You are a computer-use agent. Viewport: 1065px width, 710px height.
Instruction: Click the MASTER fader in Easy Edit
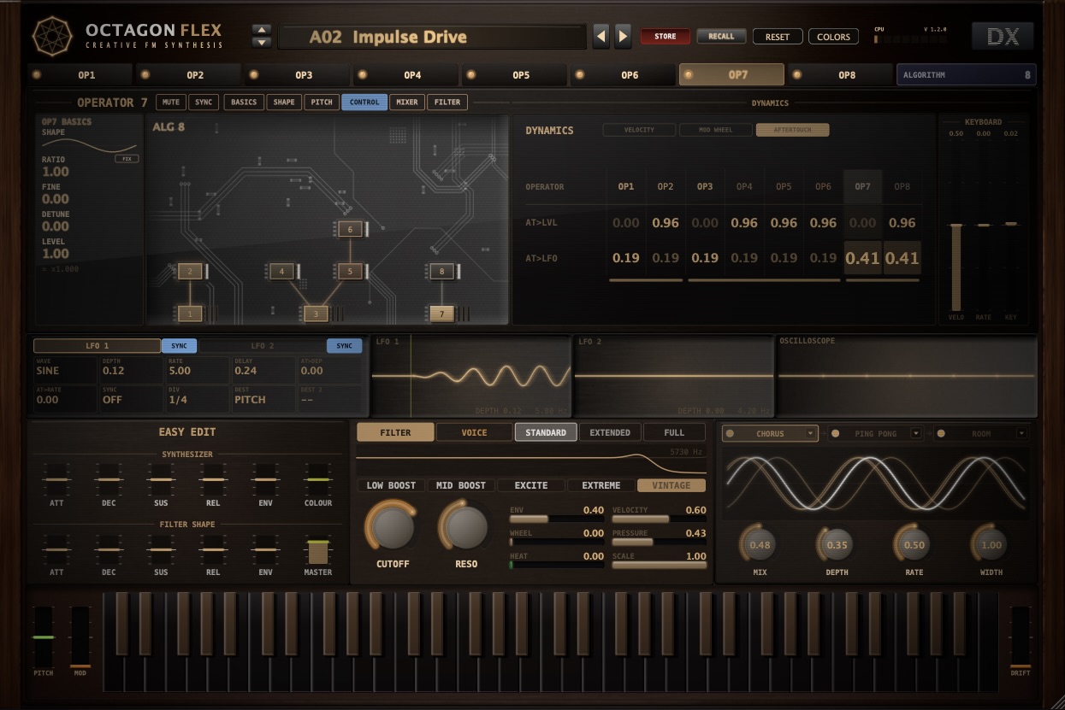pyautogui.click(x=318, y=551)
